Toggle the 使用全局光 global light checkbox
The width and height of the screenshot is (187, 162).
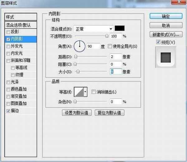click(110, 46)
